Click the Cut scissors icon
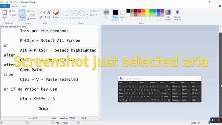The width and height of the screenshot is (222, 125). (10, 11)
